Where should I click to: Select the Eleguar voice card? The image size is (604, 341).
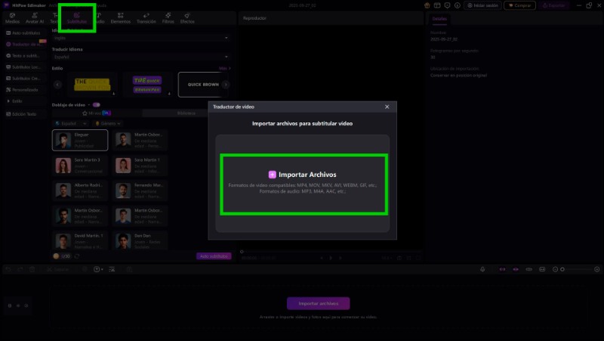pyautogui.click(x=80, y=140)
